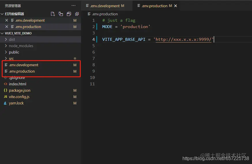252x164 pixels.
Task: Click the HTML file icon beside index.html
Action: tap(5, 84)
